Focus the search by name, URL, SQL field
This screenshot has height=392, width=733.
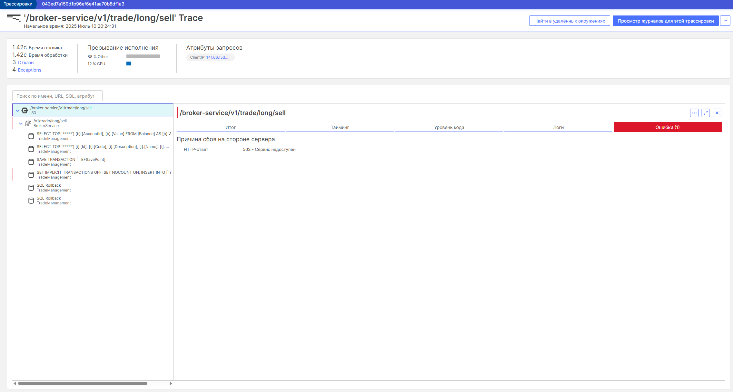[x=57, y=96]
